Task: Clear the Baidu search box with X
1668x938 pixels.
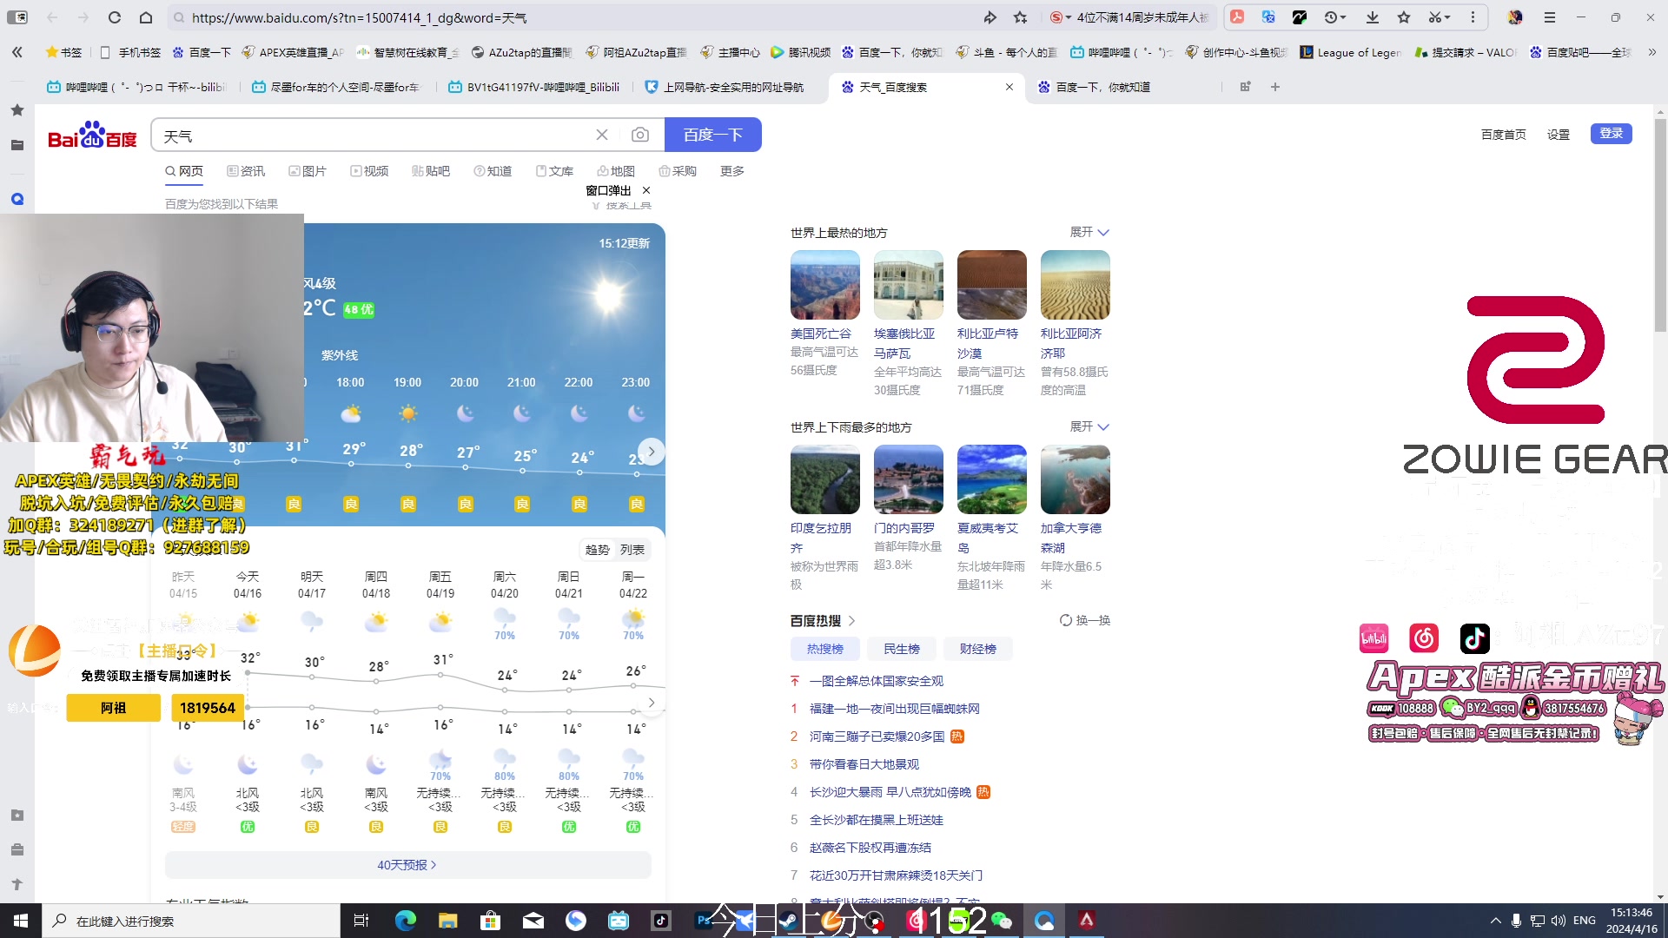Action: (602, 135)
